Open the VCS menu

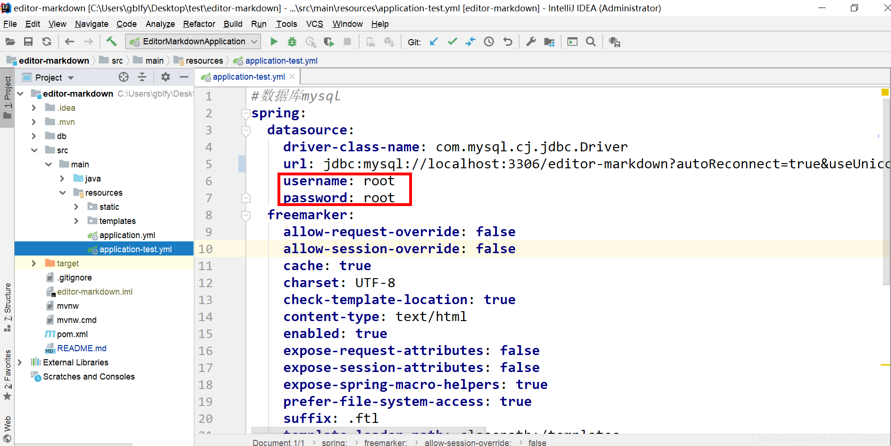tap(314, 24)
